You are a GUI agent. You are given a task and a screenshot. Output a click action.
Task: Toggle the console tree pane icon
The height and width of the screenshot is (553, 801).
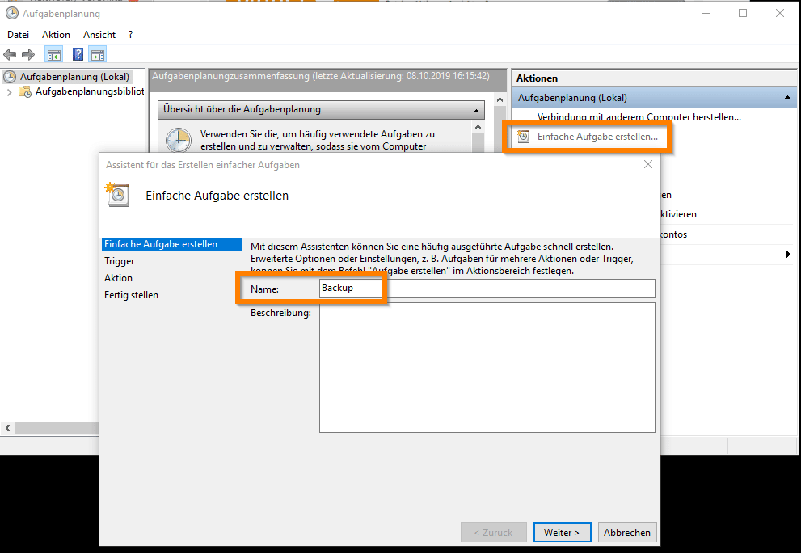click(x=54, y=55)
